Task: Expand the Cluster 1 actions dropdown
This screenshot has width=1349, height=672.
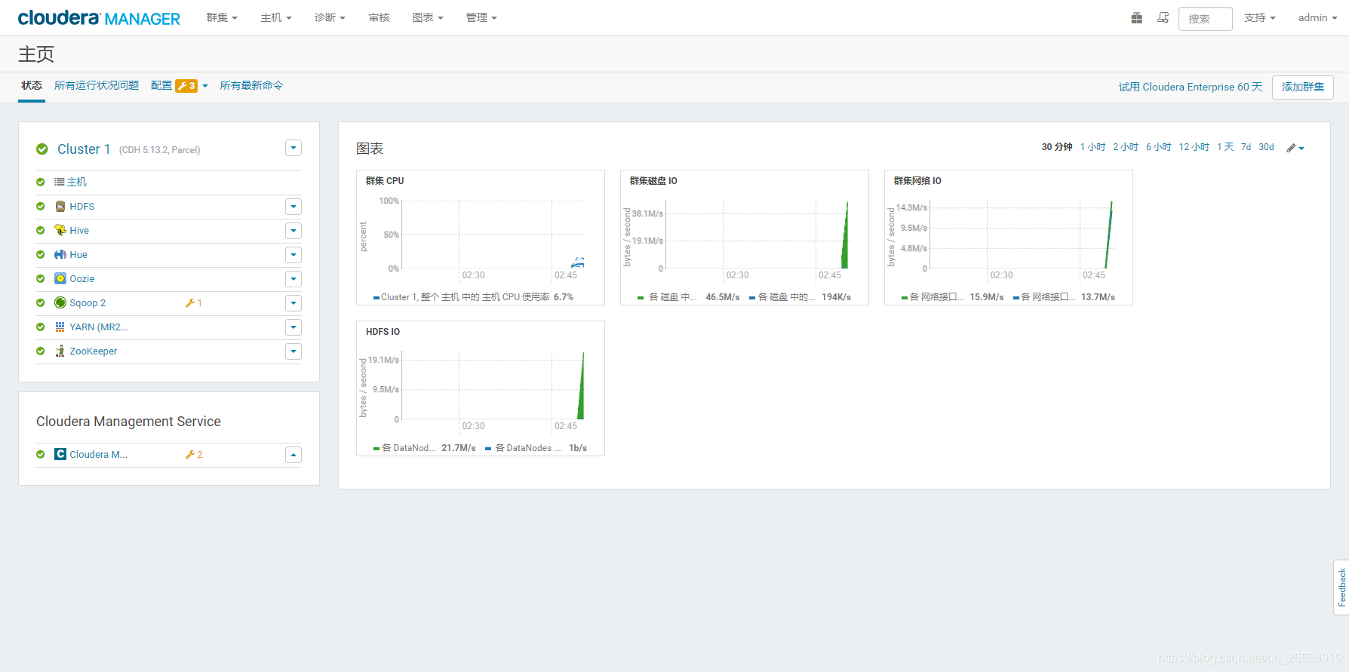Action: tap(293, 148)
